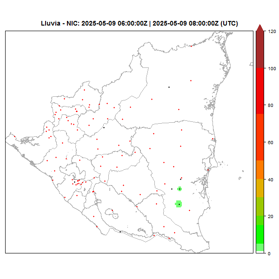Viewport: 279px width, 279px height.
Task: Click the colorbar tick label 100
Action: (272, 68)
